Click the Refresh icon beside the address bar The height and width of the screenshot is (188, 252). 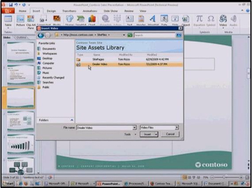click(x=130, y=35)
